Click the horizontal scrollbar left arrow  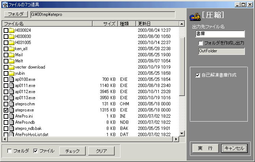tap(5, 139)
